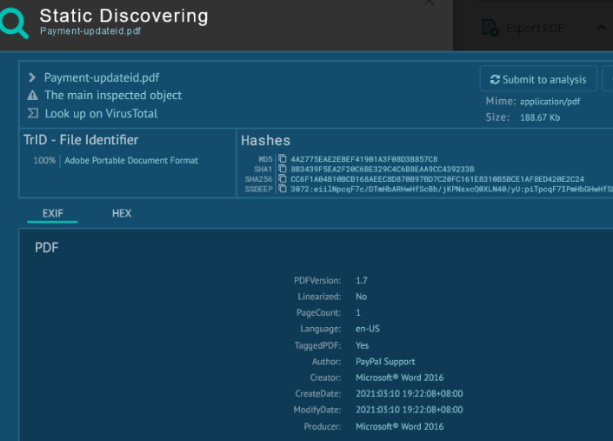Click the sigma VirusTotal lookup icon
Viewport: 613px width, 441px height.
(x=33, y=113)
